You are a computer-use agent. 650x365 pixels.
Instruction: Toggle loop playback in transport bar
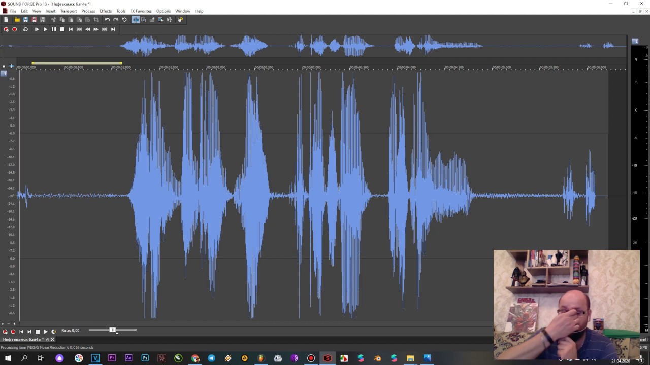(25, 29)
